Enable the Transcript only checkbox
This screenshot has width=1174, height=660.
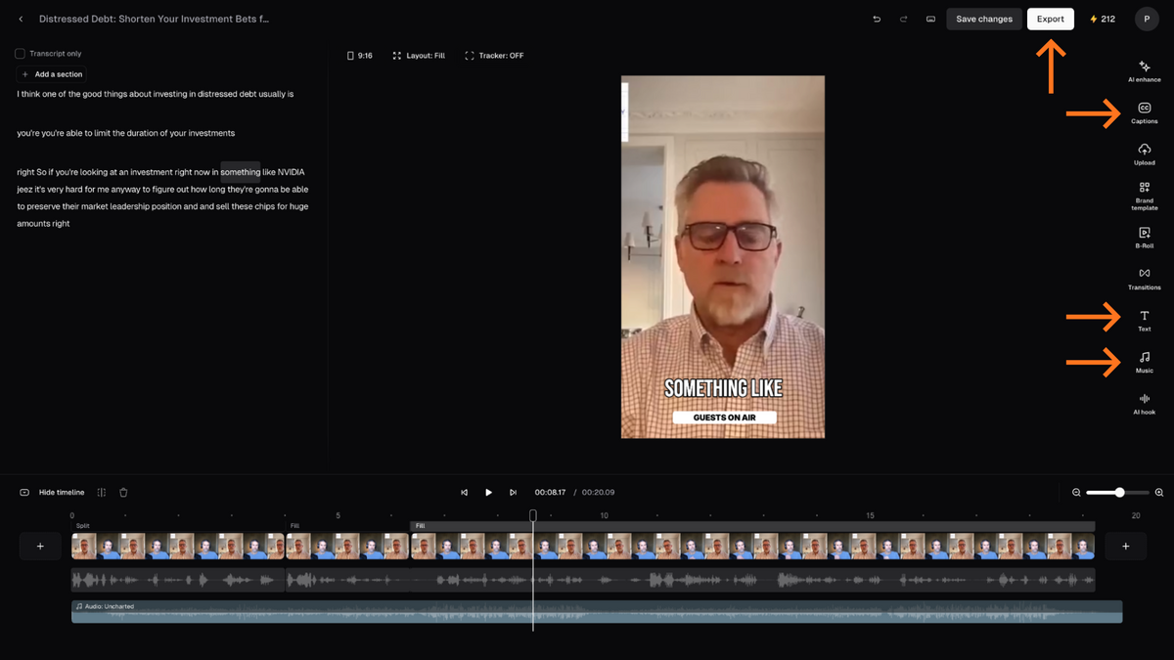[x=21, y=54]
